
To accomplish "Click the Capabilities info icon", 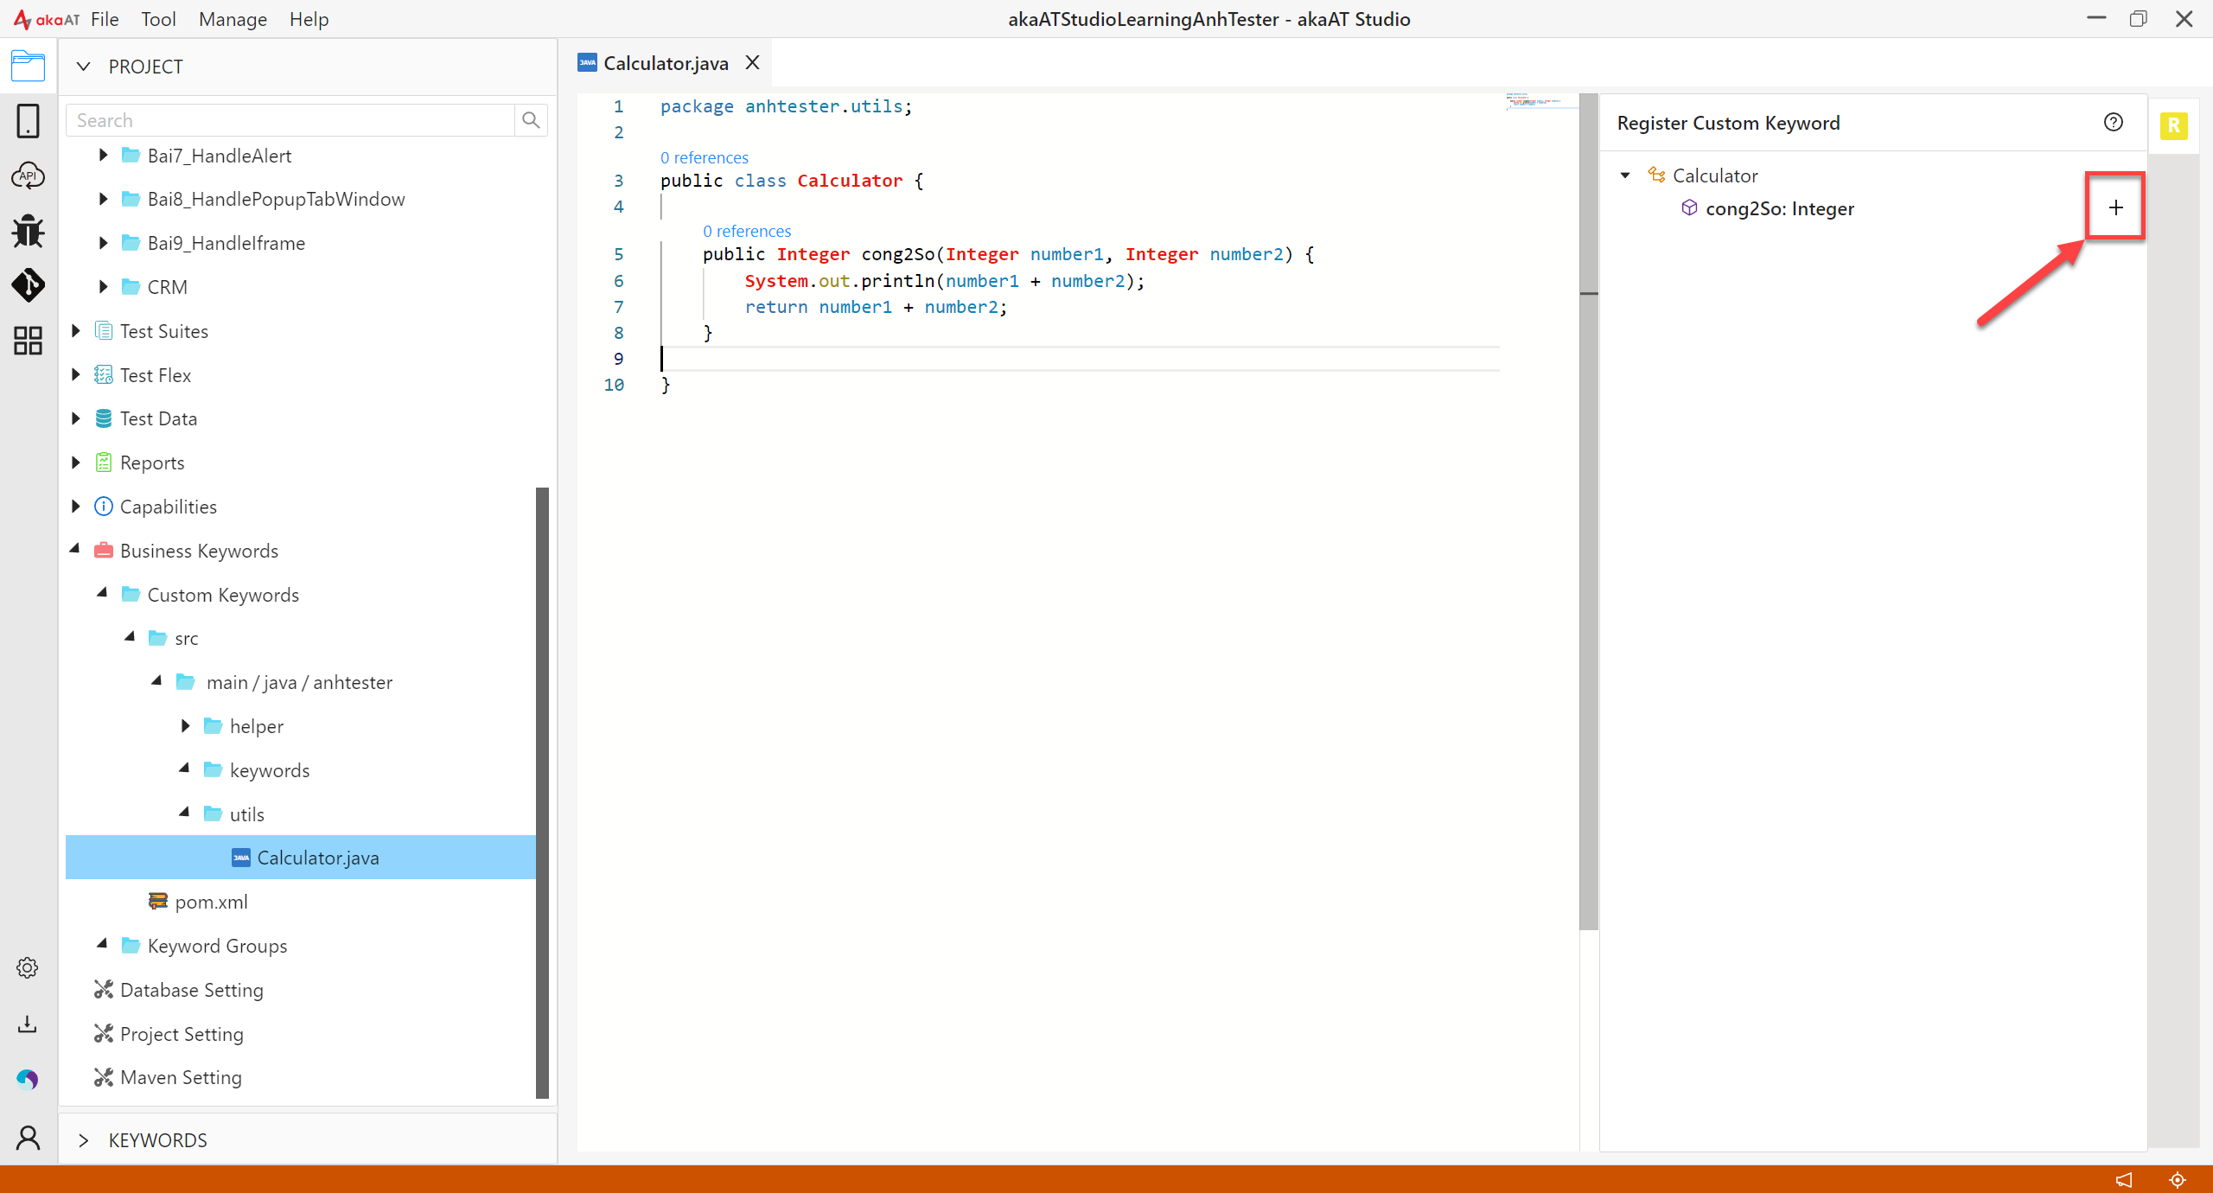I will [x=104, y=507].
